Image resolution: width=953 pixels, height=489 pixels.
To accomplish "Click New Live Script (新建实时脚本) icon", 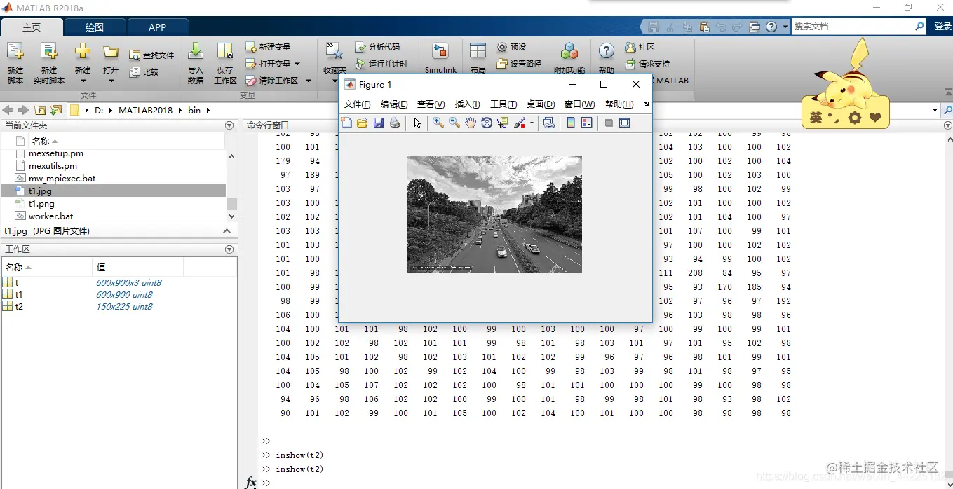I will pos(48,51).
